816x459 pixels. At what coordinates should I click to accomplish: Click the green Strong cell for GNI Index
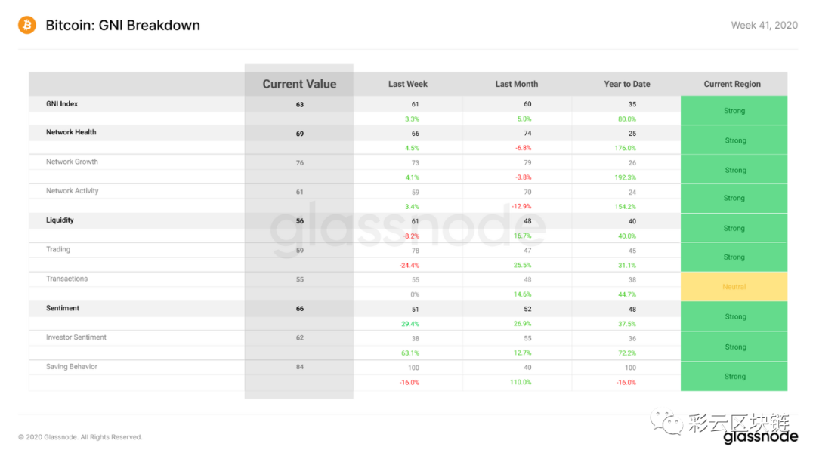pos(734,110)
